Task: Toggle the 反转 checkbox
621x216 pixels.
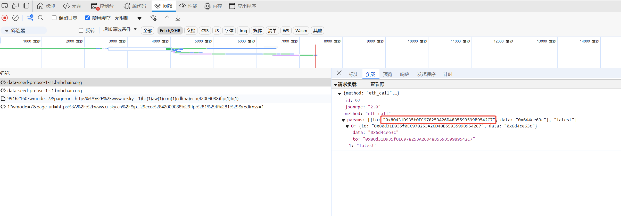Action: click(x=81, y=30)
